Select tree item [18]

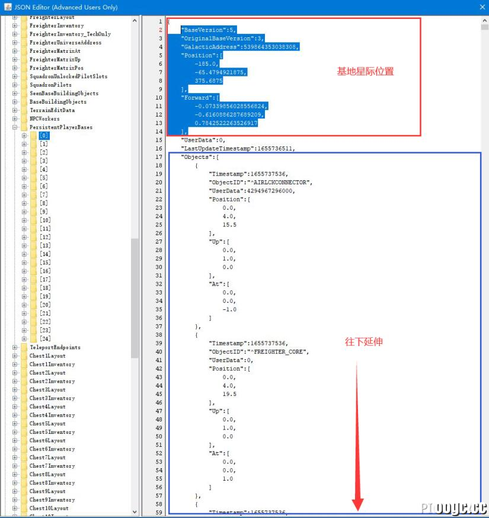coord(45,288)
